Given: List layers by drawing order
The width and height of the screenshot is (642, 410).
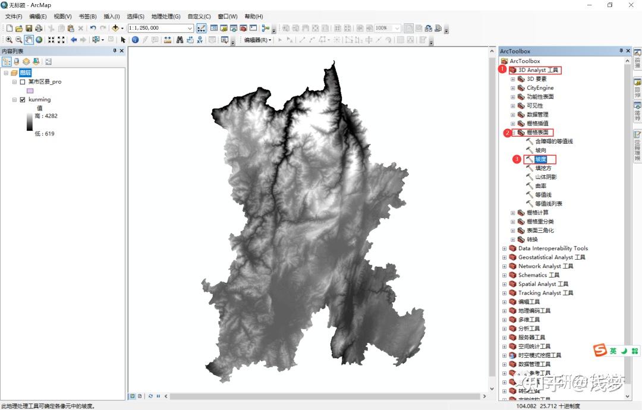Looking at the screenshot, I should tap(7, 62).
